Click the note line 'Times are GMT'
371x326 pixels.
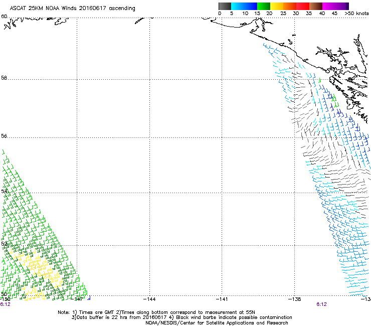(x=97, y=312)
